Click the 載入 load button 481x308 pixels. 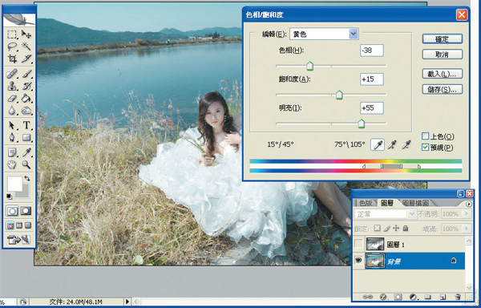pos(442,74)
